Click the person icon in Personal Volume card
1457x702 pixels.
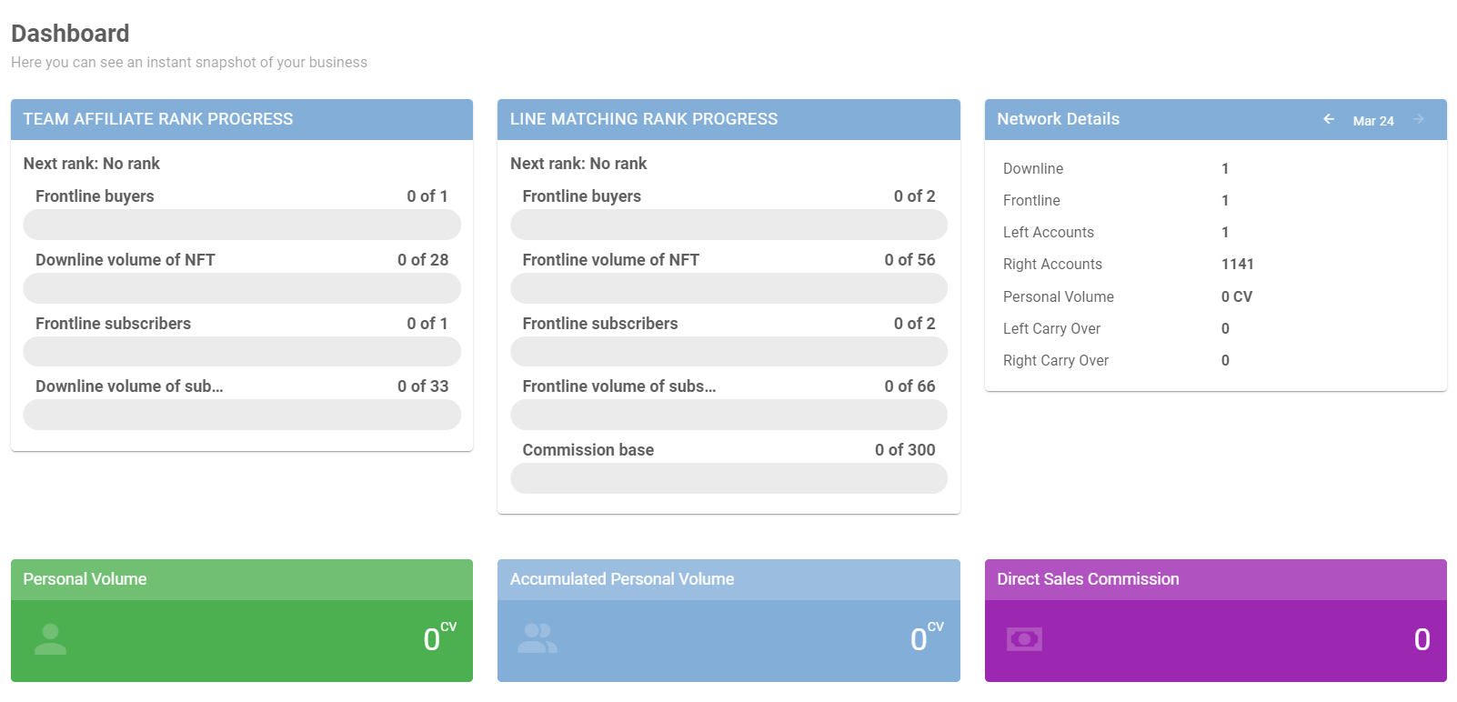[x=50, y=639]
